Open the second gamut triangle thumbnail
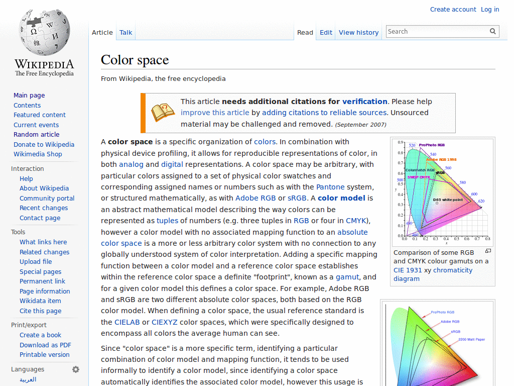Screen dimensions: 514x386 click(x=438, y=344)
